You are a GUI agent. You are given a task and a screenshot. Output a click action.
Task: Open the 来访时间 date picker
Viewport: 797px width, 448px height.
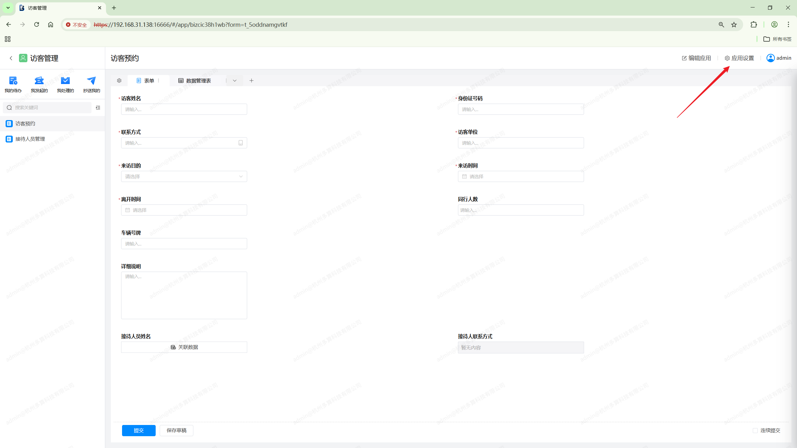pyautogui.click(x=521, y=176)
